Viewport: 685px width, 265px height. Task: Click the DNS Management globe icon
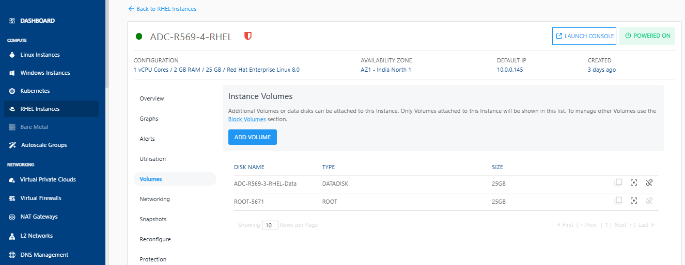pyautogui.click(x=12, y=255)
